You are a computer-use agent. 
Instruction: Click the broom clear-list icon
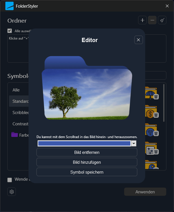(x=162, y=20)
